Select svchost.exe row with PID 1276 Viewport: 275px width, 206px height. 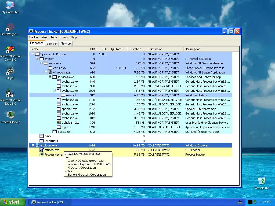tap(131, 104)
